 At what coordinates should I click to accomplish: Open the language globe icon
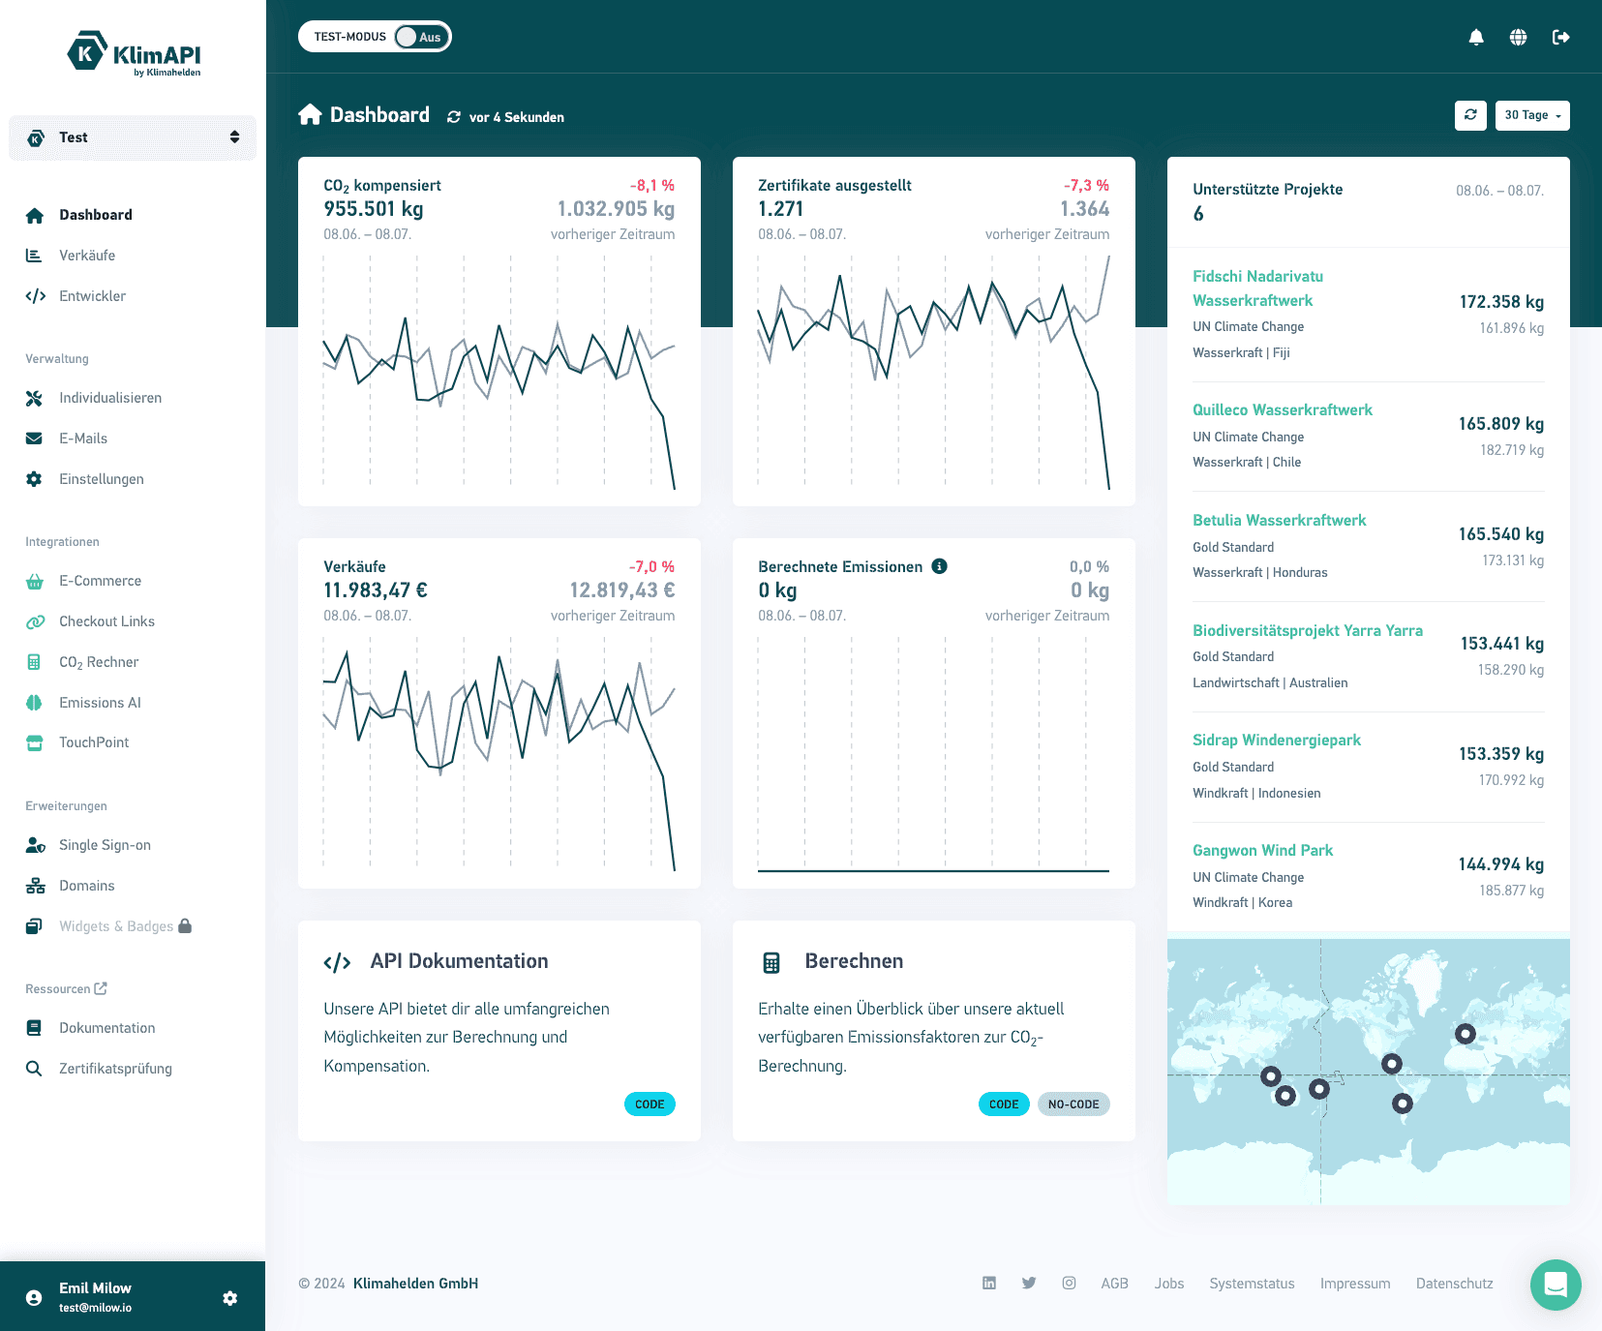(1518, 37)
